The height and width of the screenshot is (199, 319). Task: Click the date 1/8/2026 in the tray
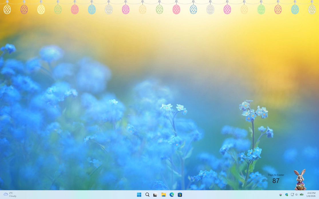311,196
